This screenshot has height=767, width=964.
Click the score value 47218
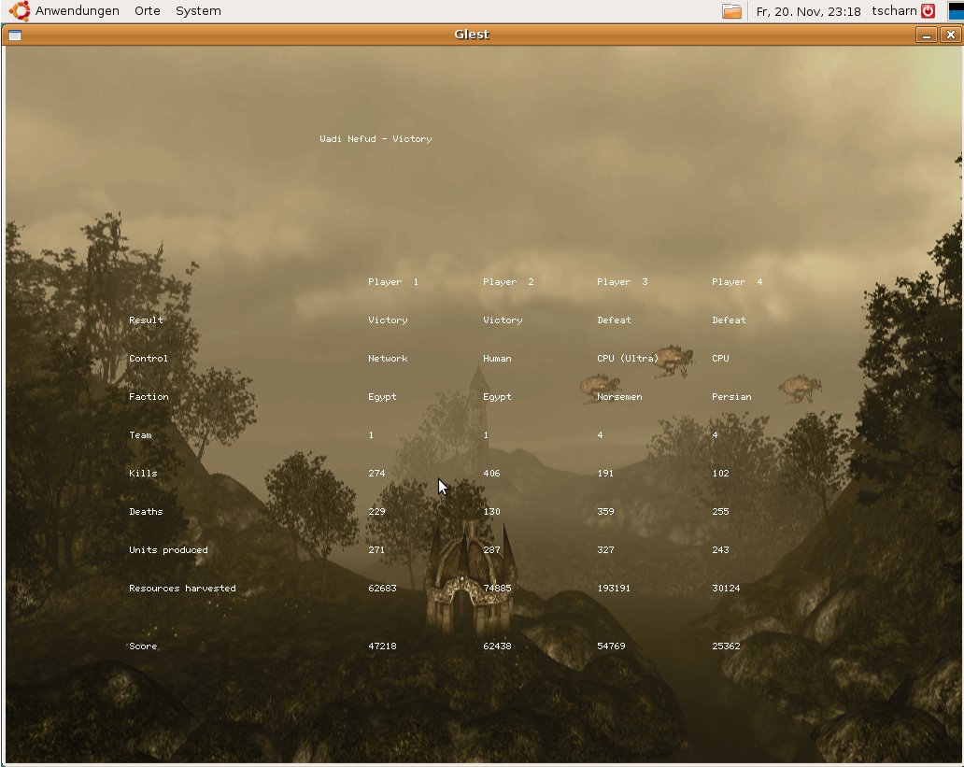[x=382, y=646]
